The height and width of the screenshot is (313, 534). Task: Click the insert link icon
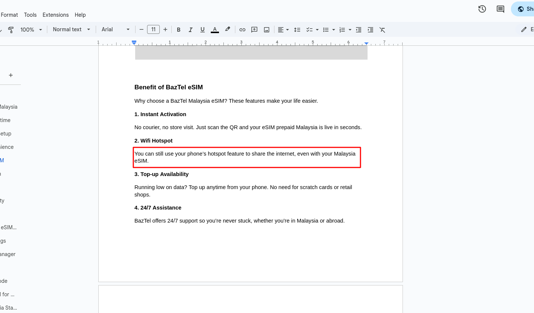(242, 30)
